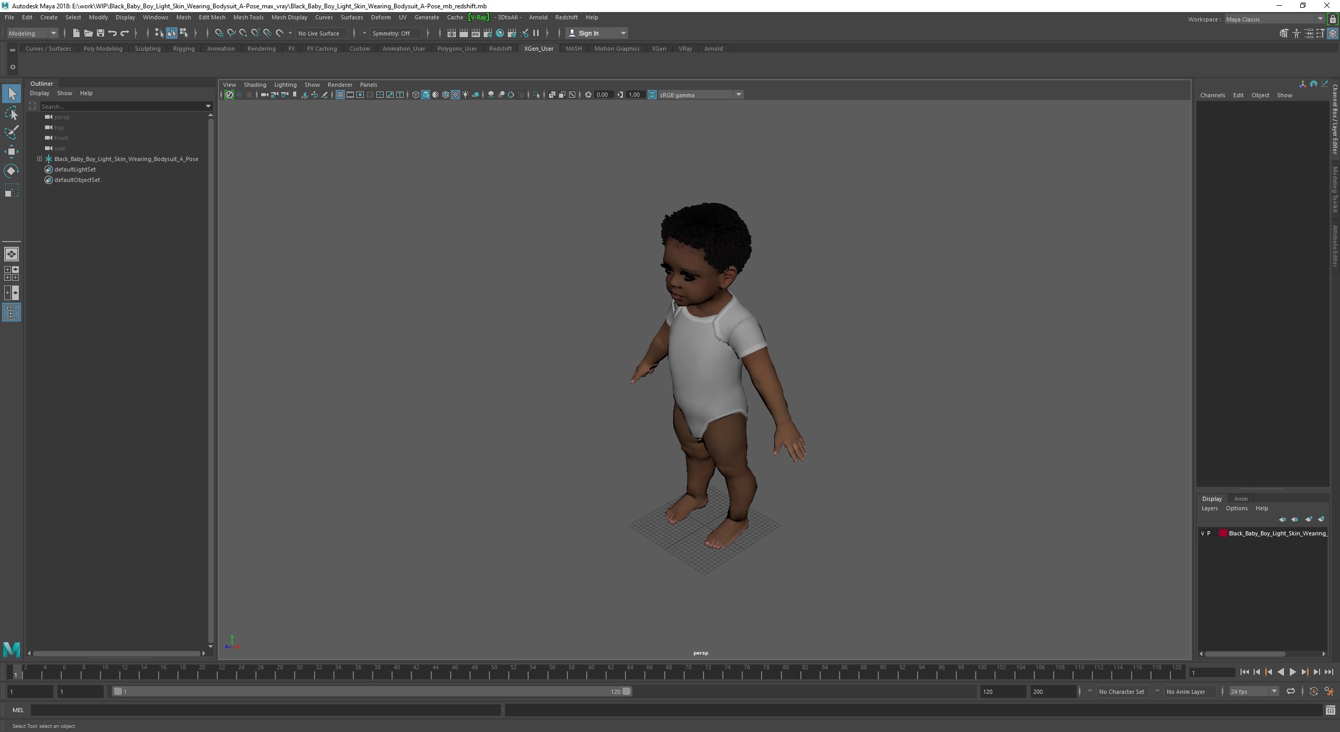
Task: Activate the Rotate tool
Action: [x=12, y=171]
